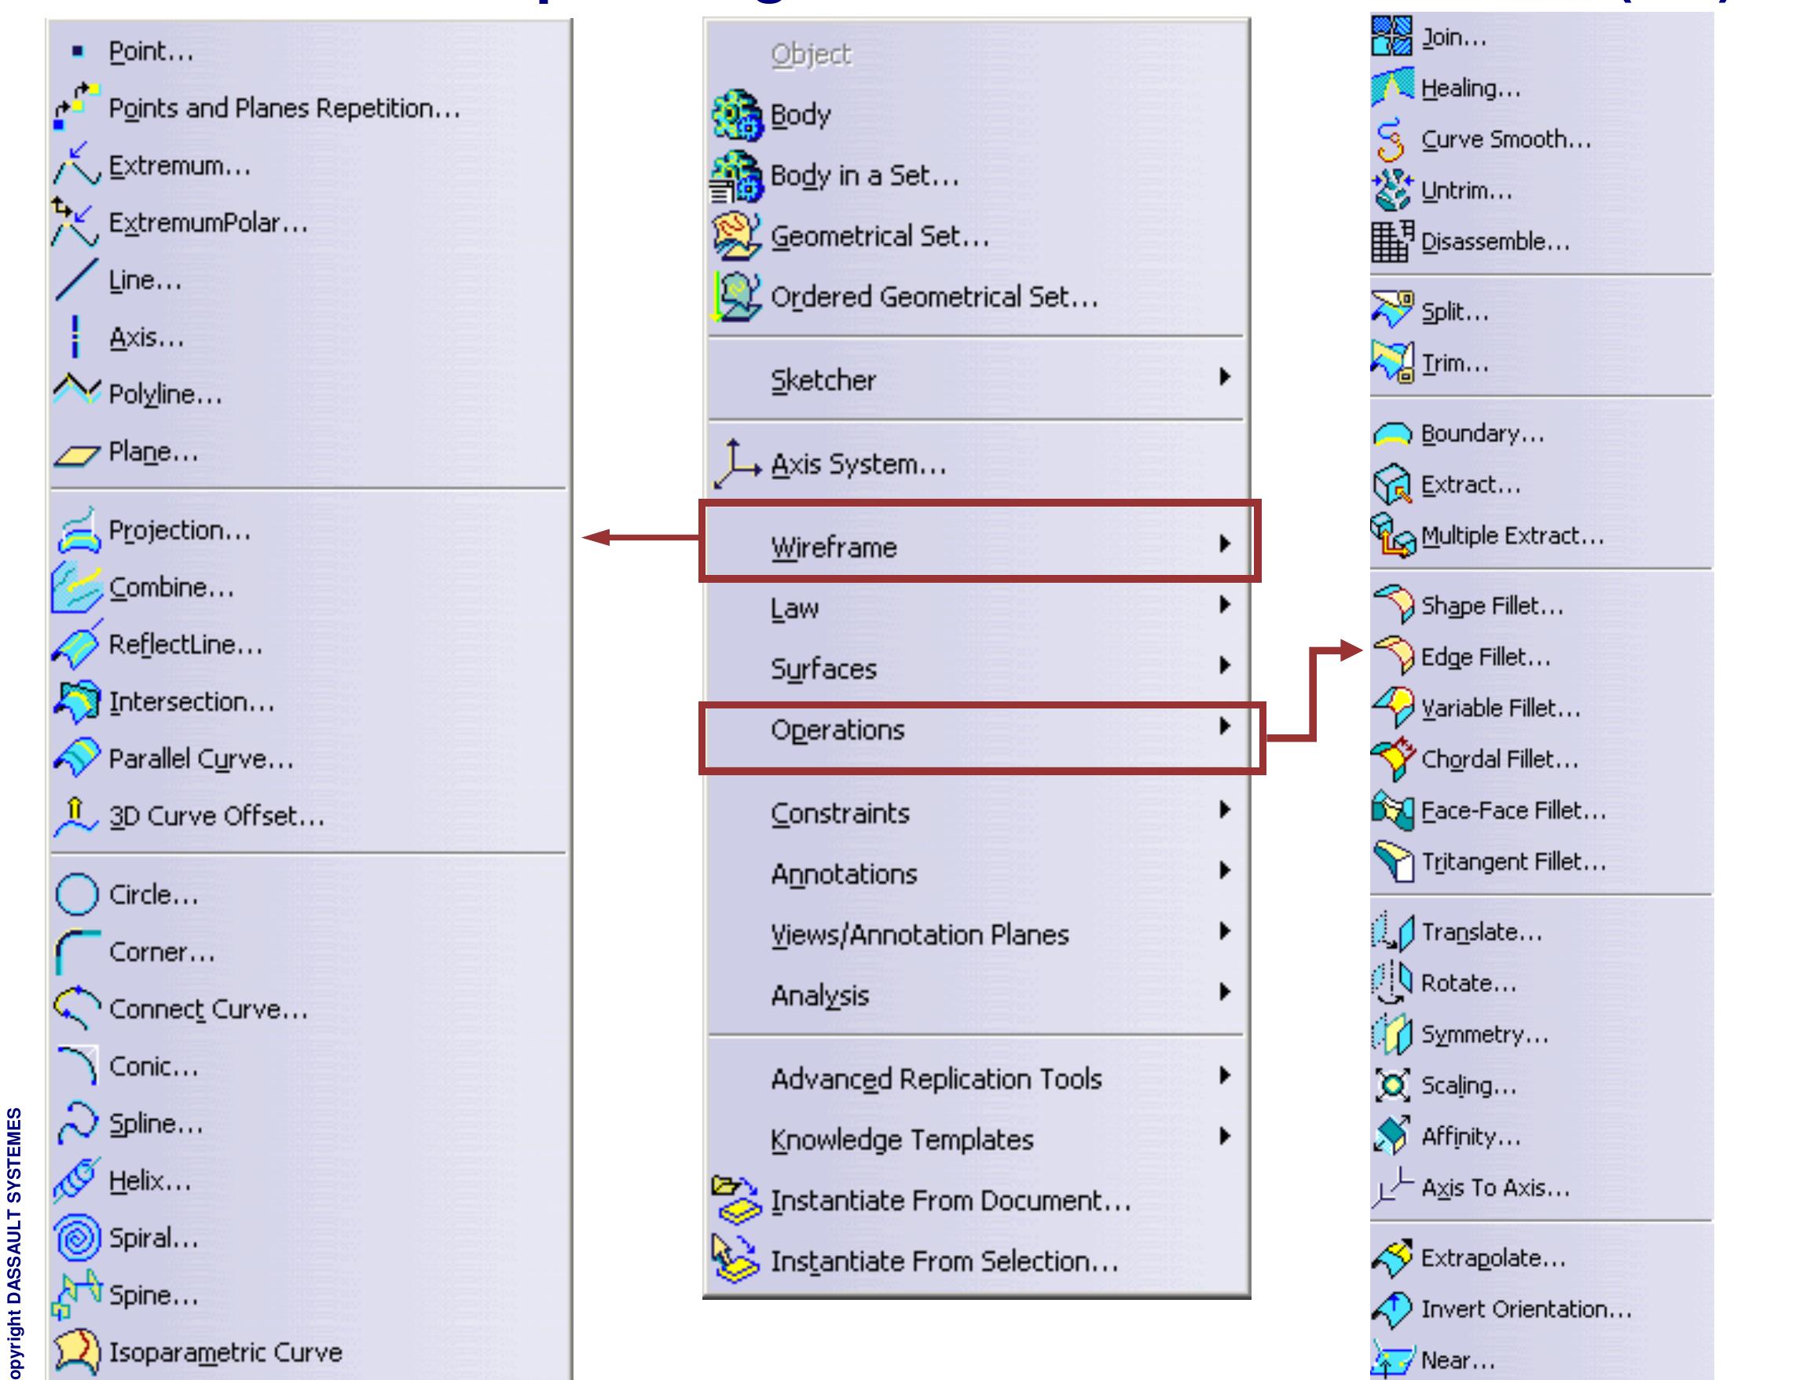This screenshot has width=1807, height=1380.
Task: Open the Constraints submenu arrow
Action: tap(1224, 810)
